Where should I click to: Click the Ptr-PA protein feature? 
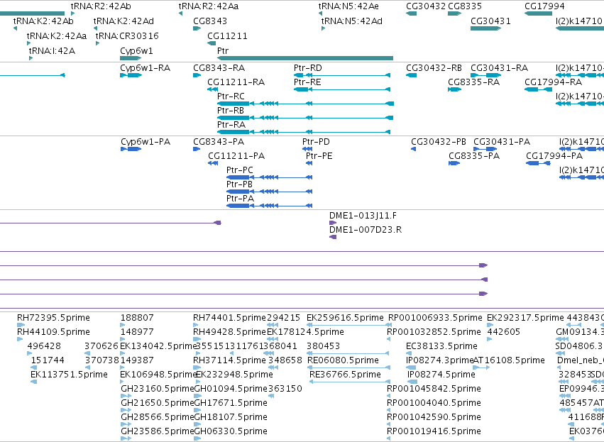pyautogui.click(x=269, y=206)
